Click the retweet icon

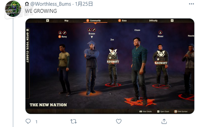74,121
